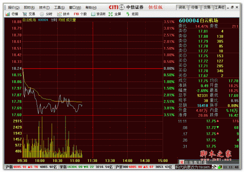The image size is (244, 172).
Task: Select the 买④ 17.70 order row
Action: [208, 71]
